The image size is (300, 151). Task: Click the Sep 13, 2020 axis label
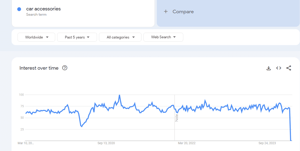tap(106, 143)
